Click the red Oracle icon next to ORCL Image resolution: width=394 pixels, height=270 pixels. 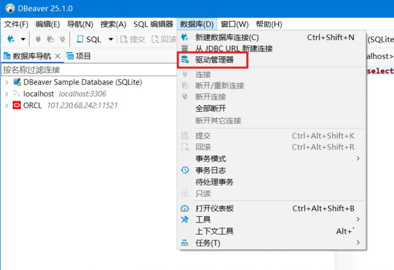coord(17,105)
